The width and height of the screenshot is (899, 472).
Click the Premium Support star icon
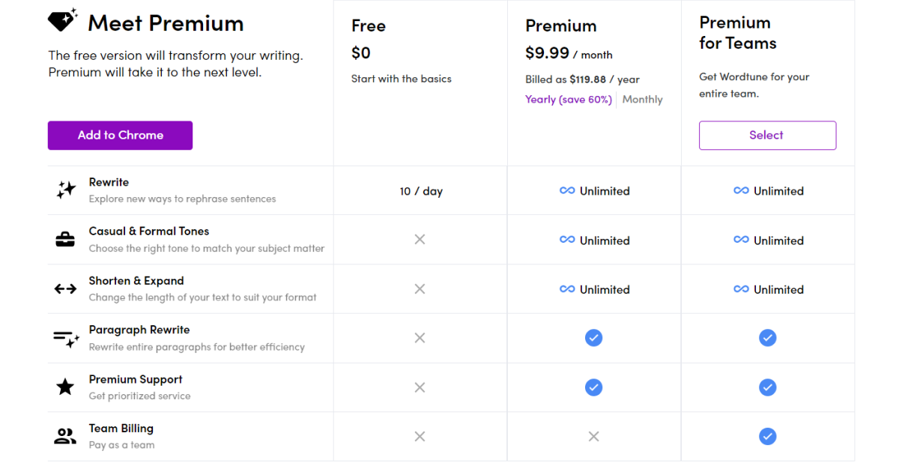65,384
